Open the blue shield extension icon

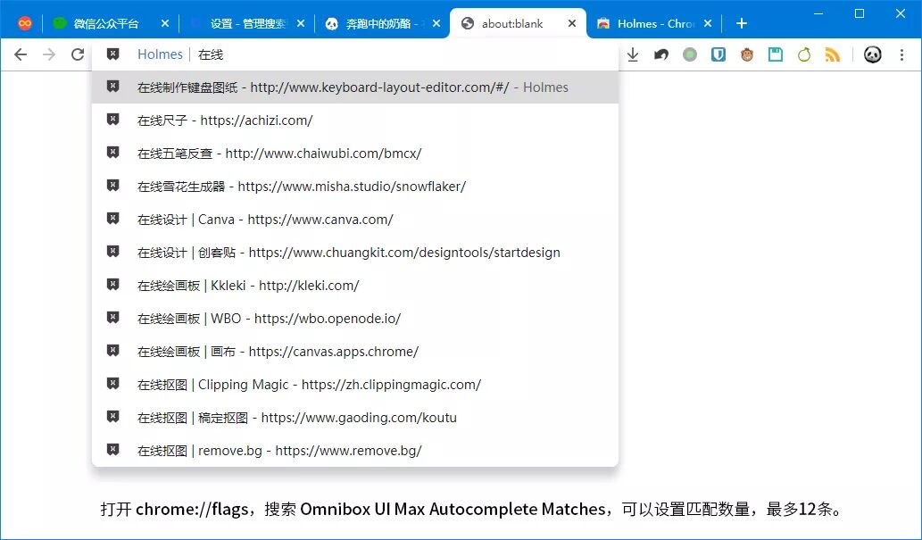[718, 54]
